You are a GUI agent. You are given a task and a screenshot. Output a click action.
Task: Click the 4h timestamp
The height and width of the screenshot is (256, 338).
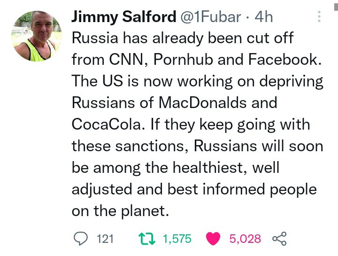pyautogui.click(x=263, y=17)
